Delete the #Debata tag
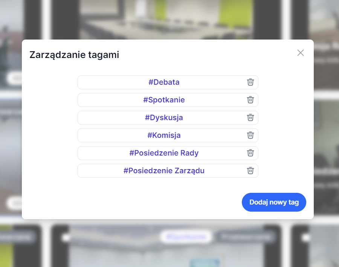This screenshot has width=339, height=267. click(x=250, y=82)
